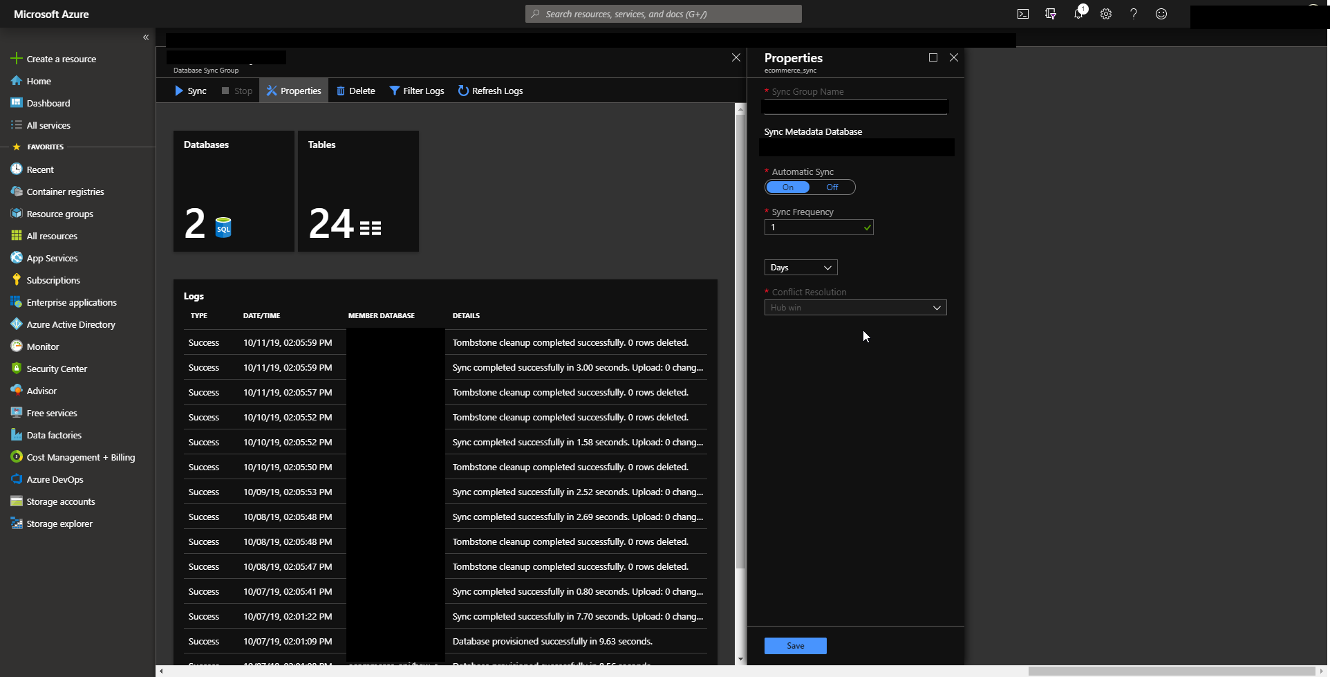1330x677 pixels.
Task: Open the notifications bell
Action: (1078, 14)
